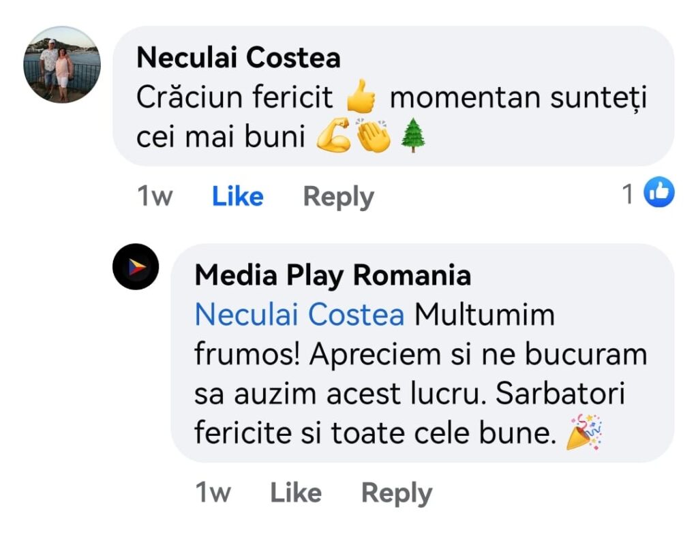Select the flexed biceps emoji
The image size is (698, 534).
334,136
